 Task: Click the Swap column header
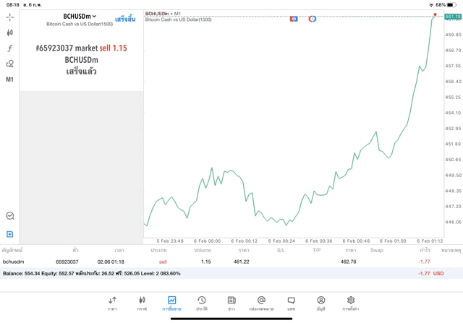pos(377,250)
